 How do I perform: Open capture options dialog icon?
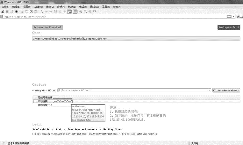(17, 11)
